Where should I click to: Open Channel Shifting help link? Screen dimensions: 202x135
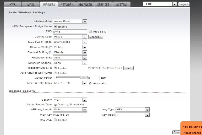(x=51, y=52)
